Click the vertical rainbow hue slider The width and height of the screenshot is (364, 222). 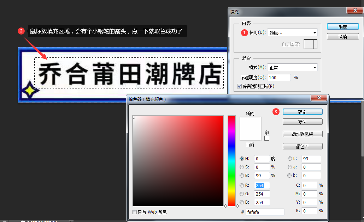pos(231,161)
